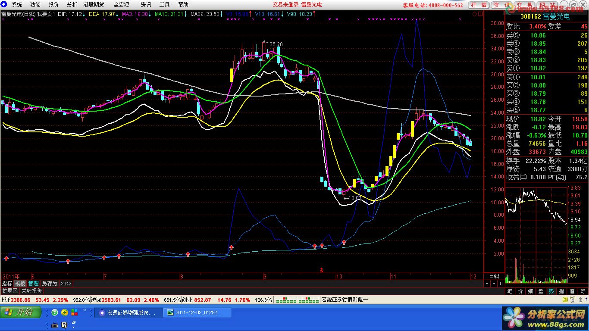Click the 另存为 tab below the chart
589x331 pixels.
[50, 283]
